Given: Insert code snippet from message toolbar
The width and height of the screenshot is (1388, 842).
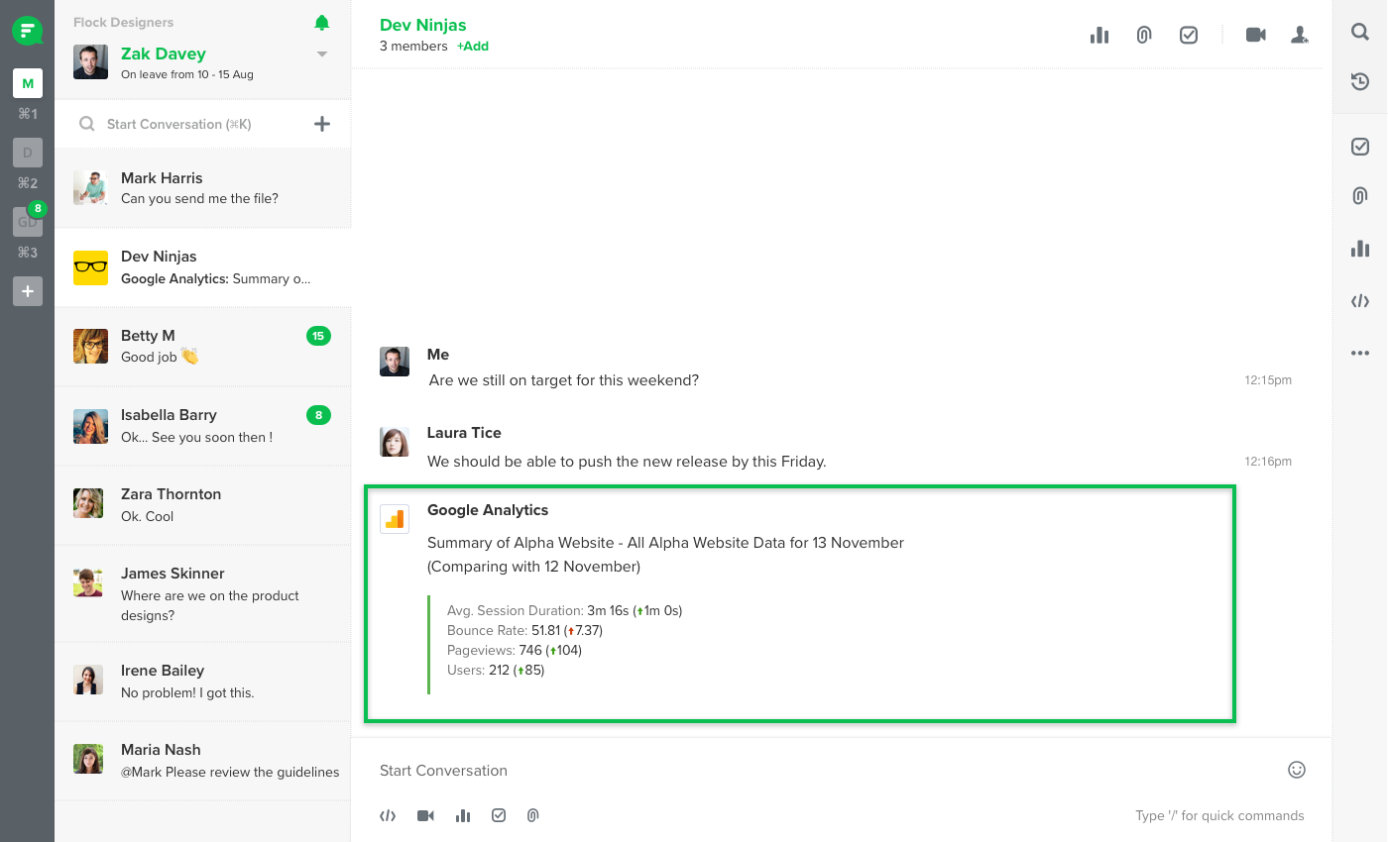Looking at the screenshot, I should 388,816.
